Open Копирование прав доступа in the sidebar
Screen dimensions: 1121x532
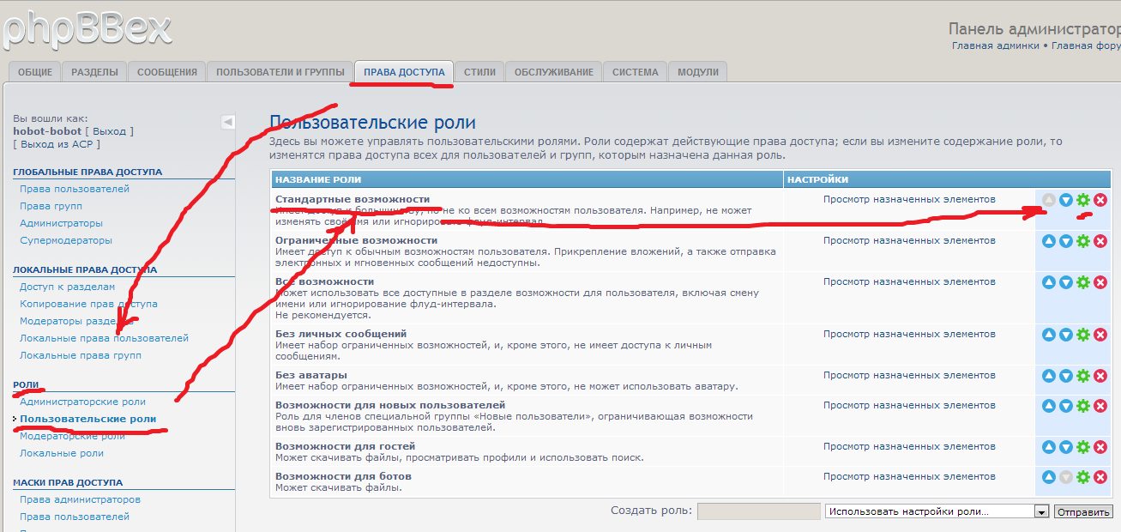pyautogui.click(x=88, y=304)
